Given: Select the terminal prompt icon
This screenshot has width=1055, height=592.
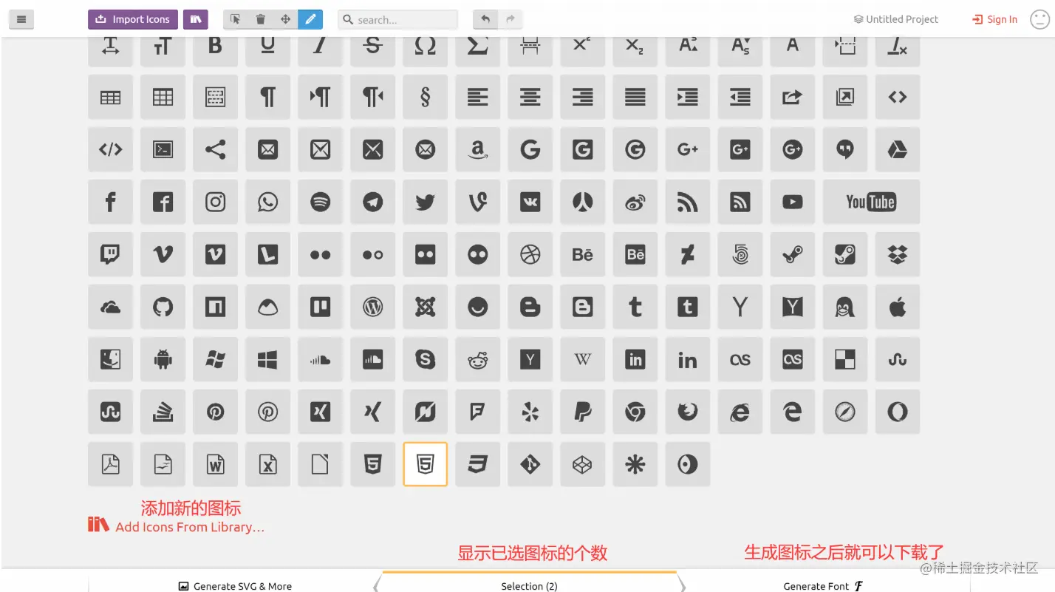Looking at the screenshot, I should click(163, 150).
